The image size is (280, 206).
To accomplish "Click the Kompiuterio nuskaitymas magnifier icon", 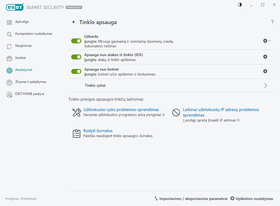I will pos(9,34).
